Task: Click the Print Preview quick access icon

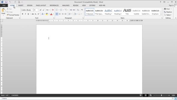Action: (x=19, y=2)
